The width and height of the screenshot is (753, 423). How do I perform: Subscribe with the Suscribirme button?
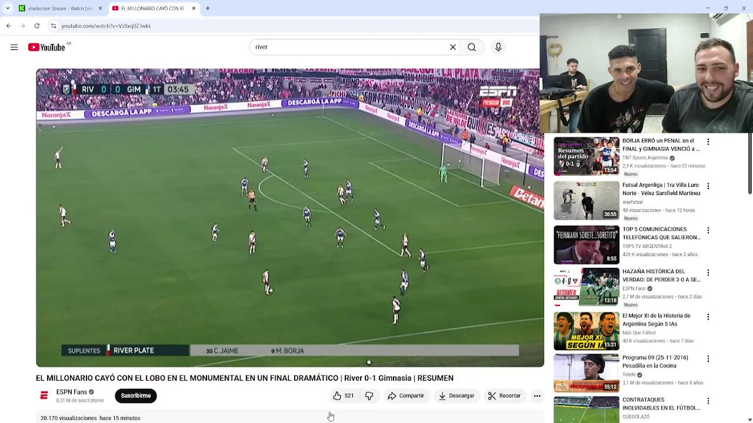[136, 396]
